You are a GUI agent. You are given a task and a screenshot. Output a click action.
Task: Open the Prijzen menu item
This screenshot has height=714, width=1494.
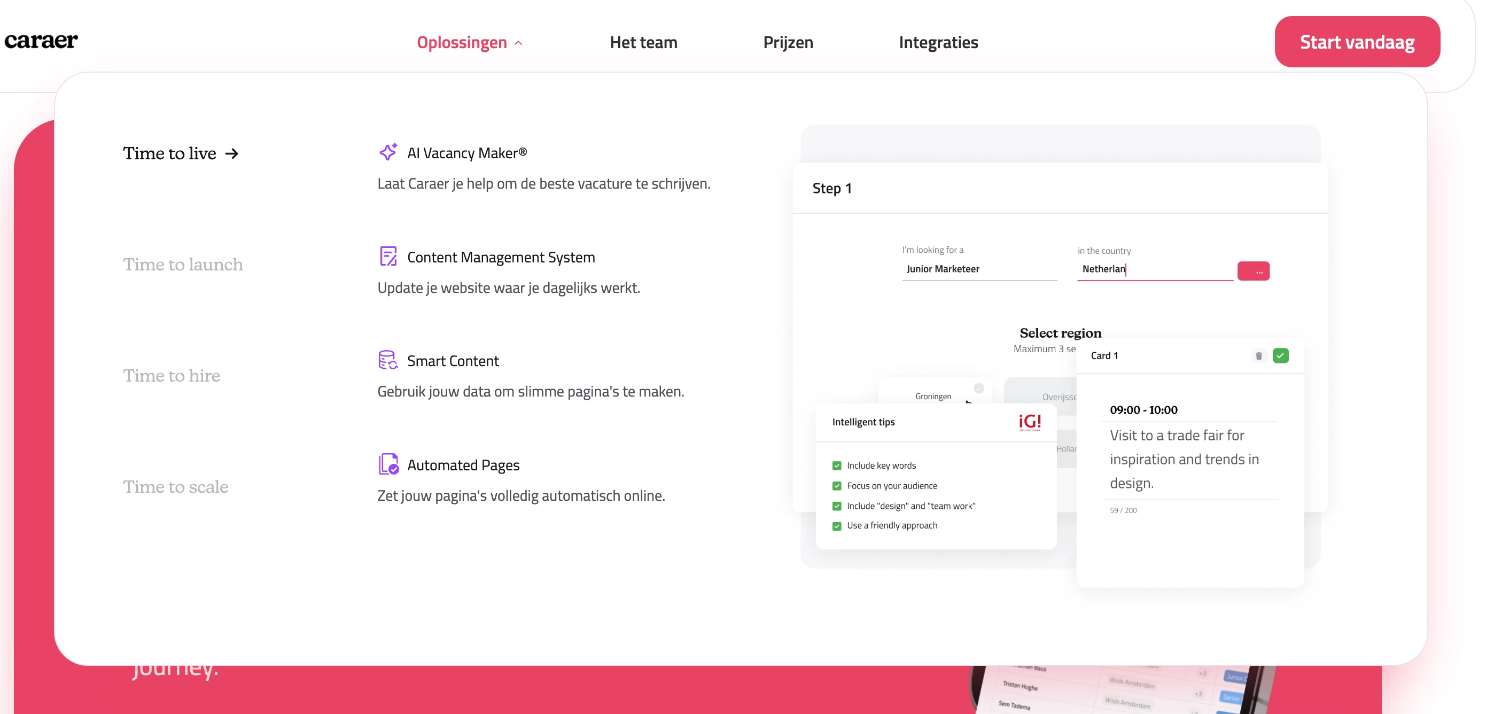click(x=788, y=42)
